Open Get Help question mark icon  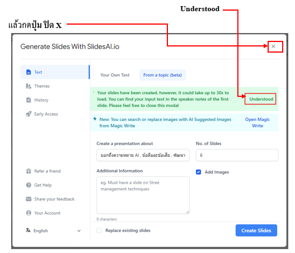pos(29,185)
